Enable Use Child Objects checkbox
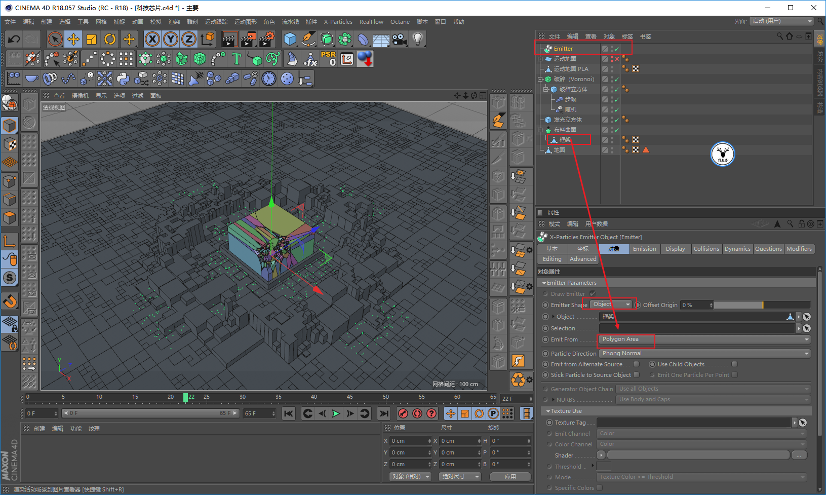826x495 pixels. [734, 364]
